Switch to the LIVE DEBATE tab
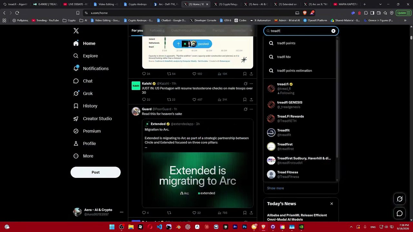 [76, 4]
